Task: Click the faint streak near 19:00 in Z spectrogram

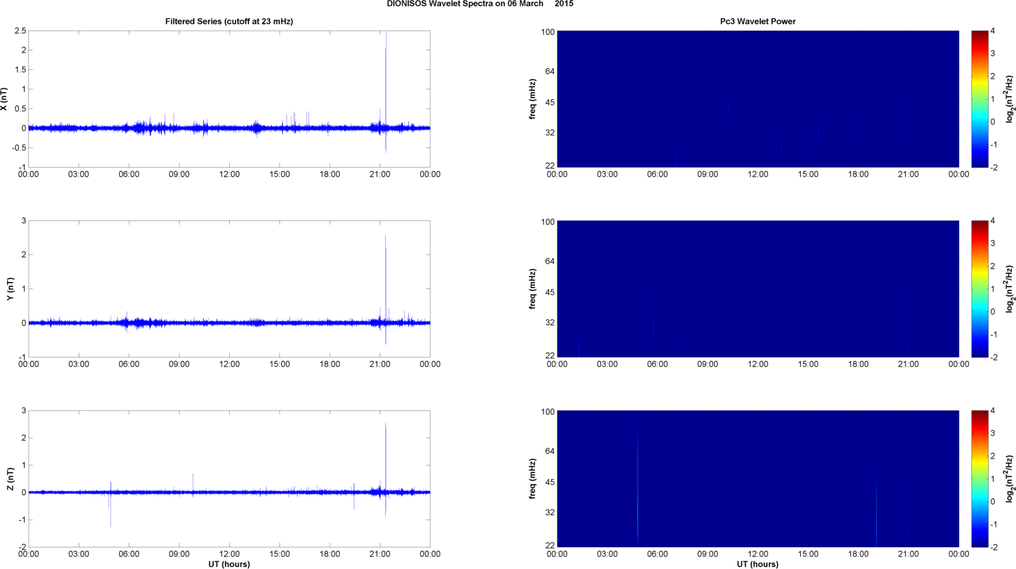Action: (876, 513)
